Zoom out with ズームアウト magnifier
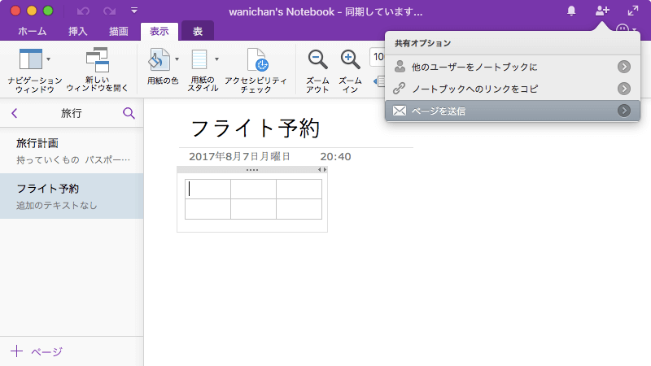Viewport: 651px width, 366px height. coord(317,59)
